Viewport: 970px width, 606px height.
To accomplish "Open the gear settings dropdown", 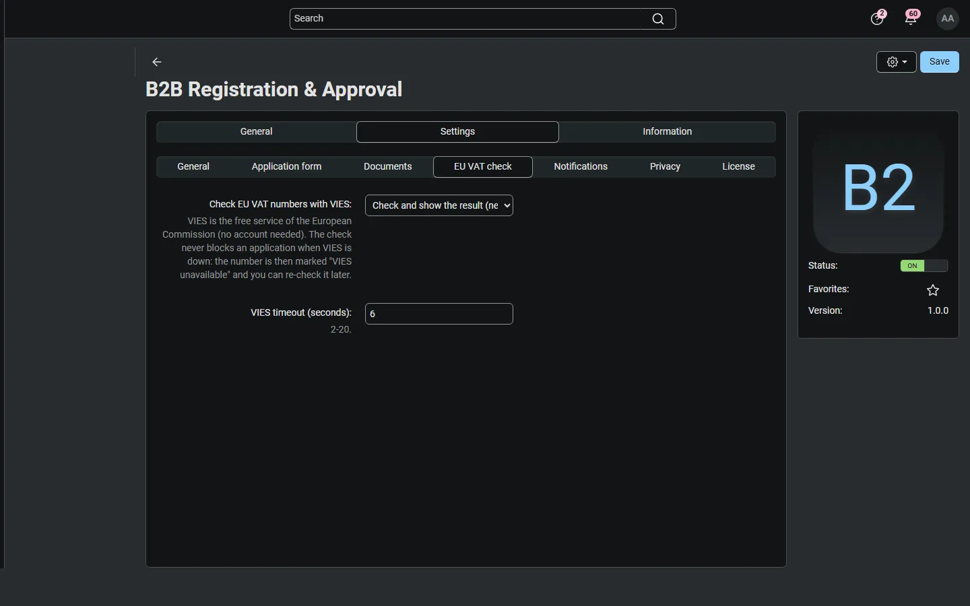I will pyautogui.click(x=897, y=62).
